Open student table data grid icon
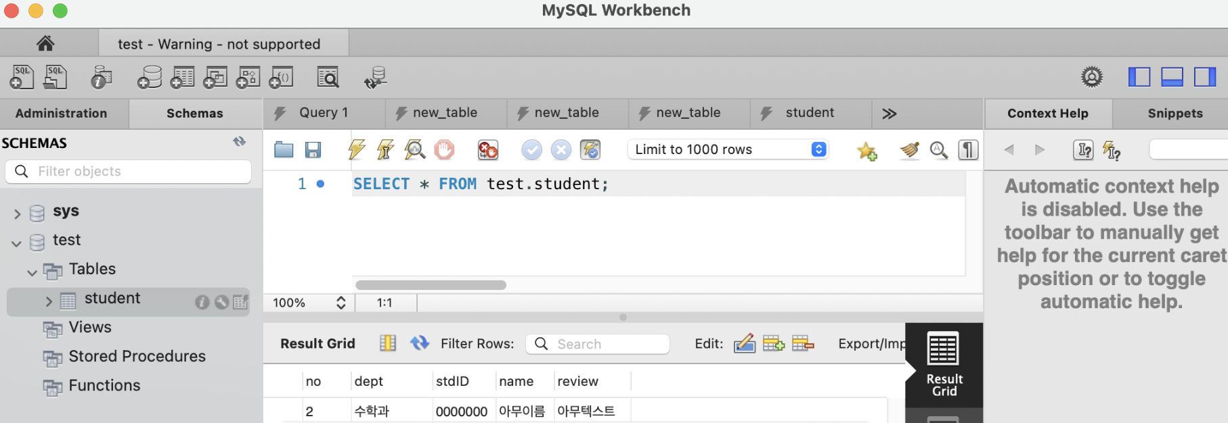1228x423 pixels. pos(240,302)
